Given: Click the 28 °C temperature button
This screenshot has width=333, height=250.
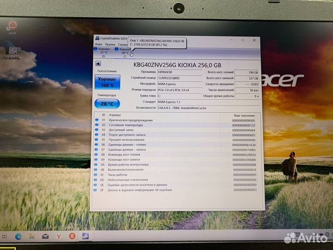Looking at the screenshot, I should coord(107,104).
